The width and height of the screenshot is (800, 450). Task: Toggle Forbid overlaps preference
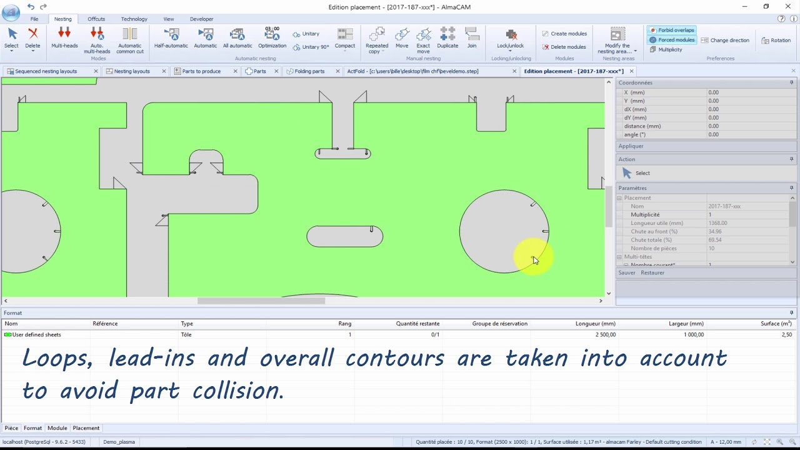tap(672, 30)
